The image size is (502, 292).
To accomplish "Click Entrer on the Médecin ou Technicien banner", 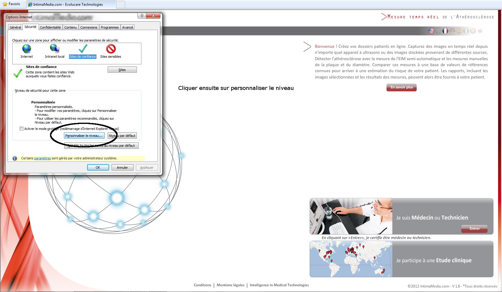I will (x=474, y=229).
